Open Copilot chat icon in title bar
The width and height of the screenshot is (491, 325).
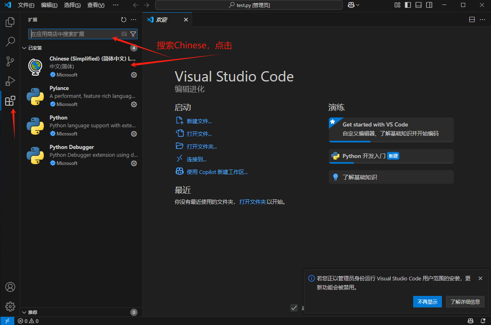point(351,5)
